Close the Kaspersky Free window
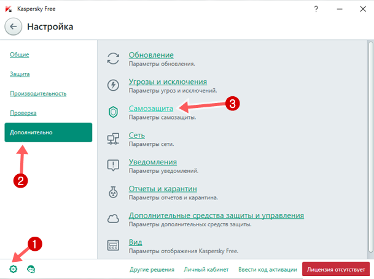The height and width of the screenshot is (279, 374). (363, 9)
